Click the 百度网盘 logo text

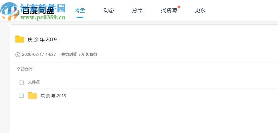pos(38,11)
